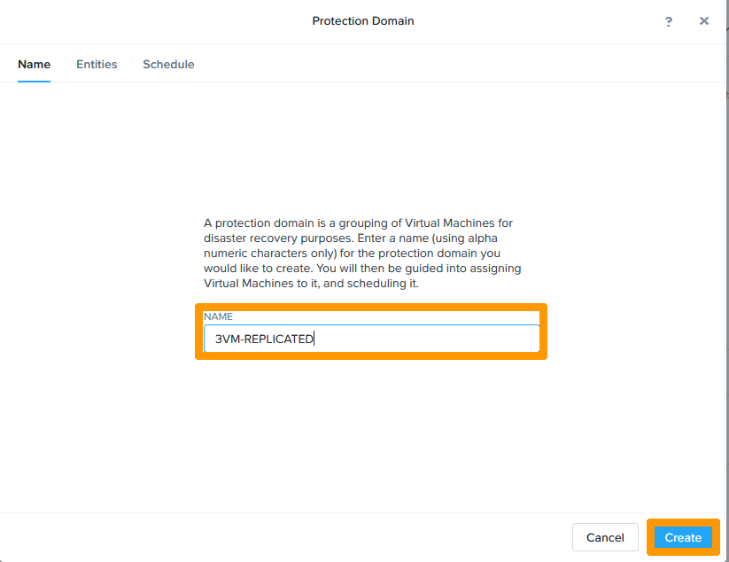The image size is (729, 562).
Task: Click the "Protection Domain" dialog title
Action: click(363, 21)
